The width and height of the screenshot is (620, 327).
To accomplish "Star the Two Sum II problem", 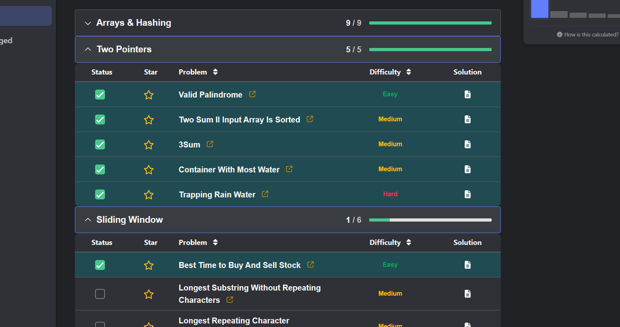I will click(x=149, y=120).
